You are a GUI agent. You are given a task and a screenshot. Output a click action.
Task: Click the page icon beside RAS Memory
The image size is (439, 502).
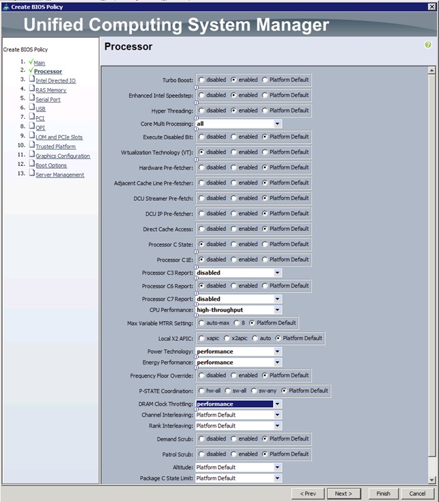(31, 87)
